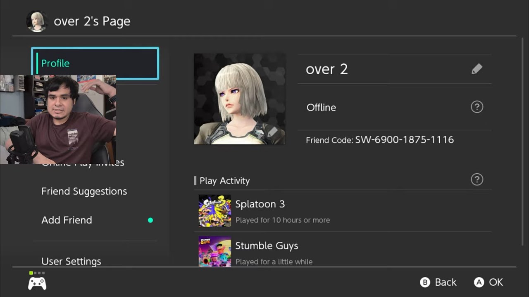Click the teal notification dot beside Add Friend
This screenshot has height=297, width=529.
[150, 220]
